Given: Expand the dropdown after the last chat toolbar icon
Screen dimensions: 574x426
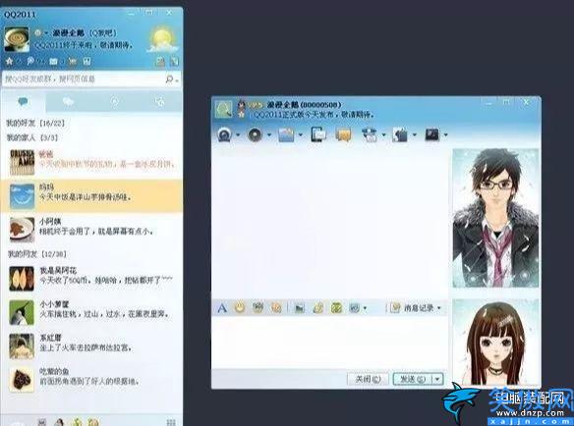Looking at the screenshot, I should [x=445, y=135].
